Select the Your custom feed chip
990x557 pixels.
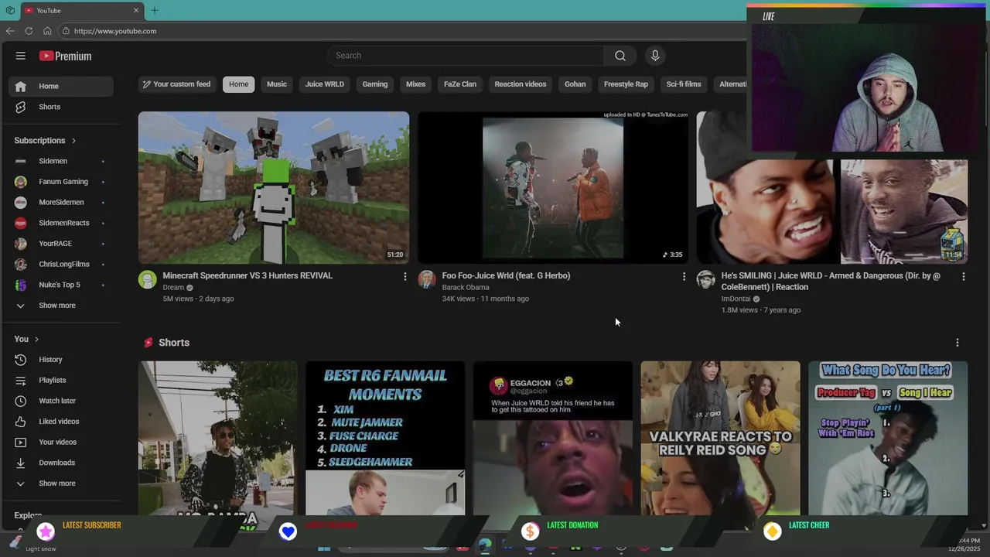(x=176, y=84)
